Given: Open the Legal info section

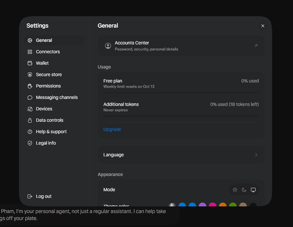Looking at the screenshot, I should (54, 143).
